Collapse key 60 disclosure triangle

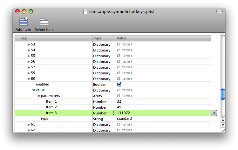pos(29,79)
